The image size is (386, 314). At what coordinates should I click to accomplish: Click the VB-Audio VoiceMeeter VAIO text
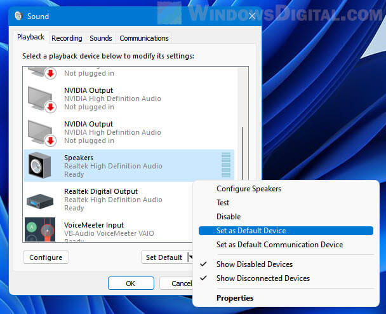(x=109, y=233)
